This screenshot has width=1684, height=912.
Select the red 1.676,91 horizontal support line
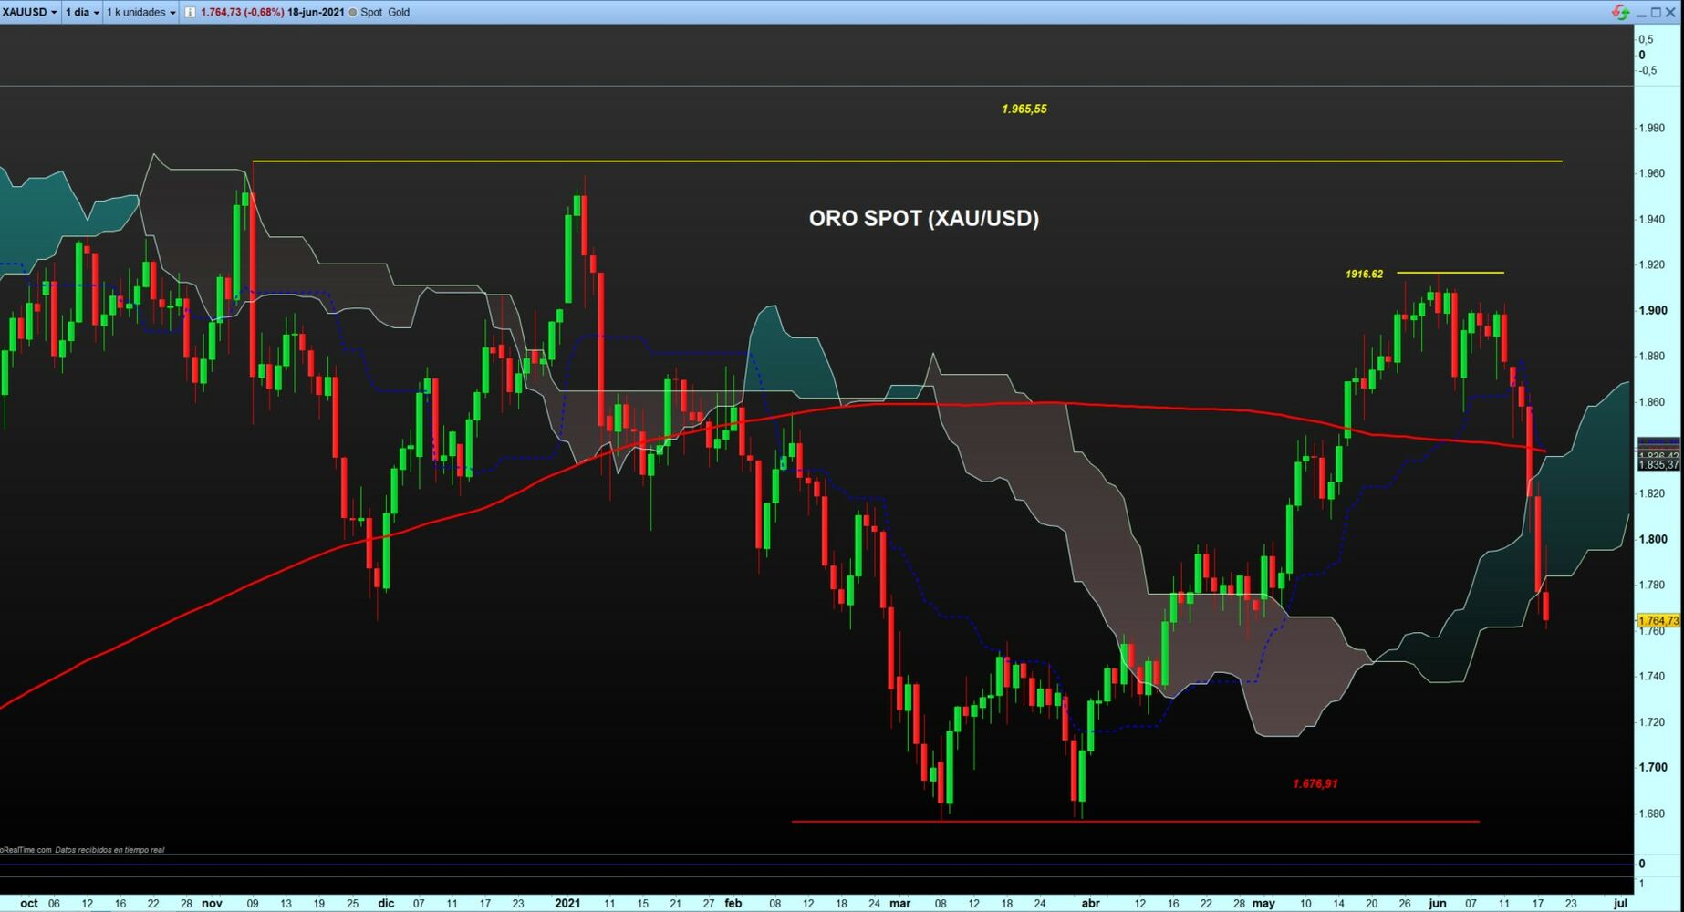(1136, 822)
